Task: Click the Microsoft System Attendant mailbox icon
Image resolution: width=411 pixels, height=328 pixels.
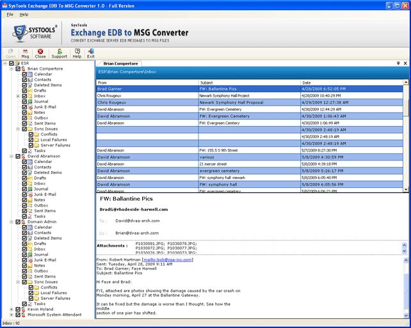Action: point(24,315)
